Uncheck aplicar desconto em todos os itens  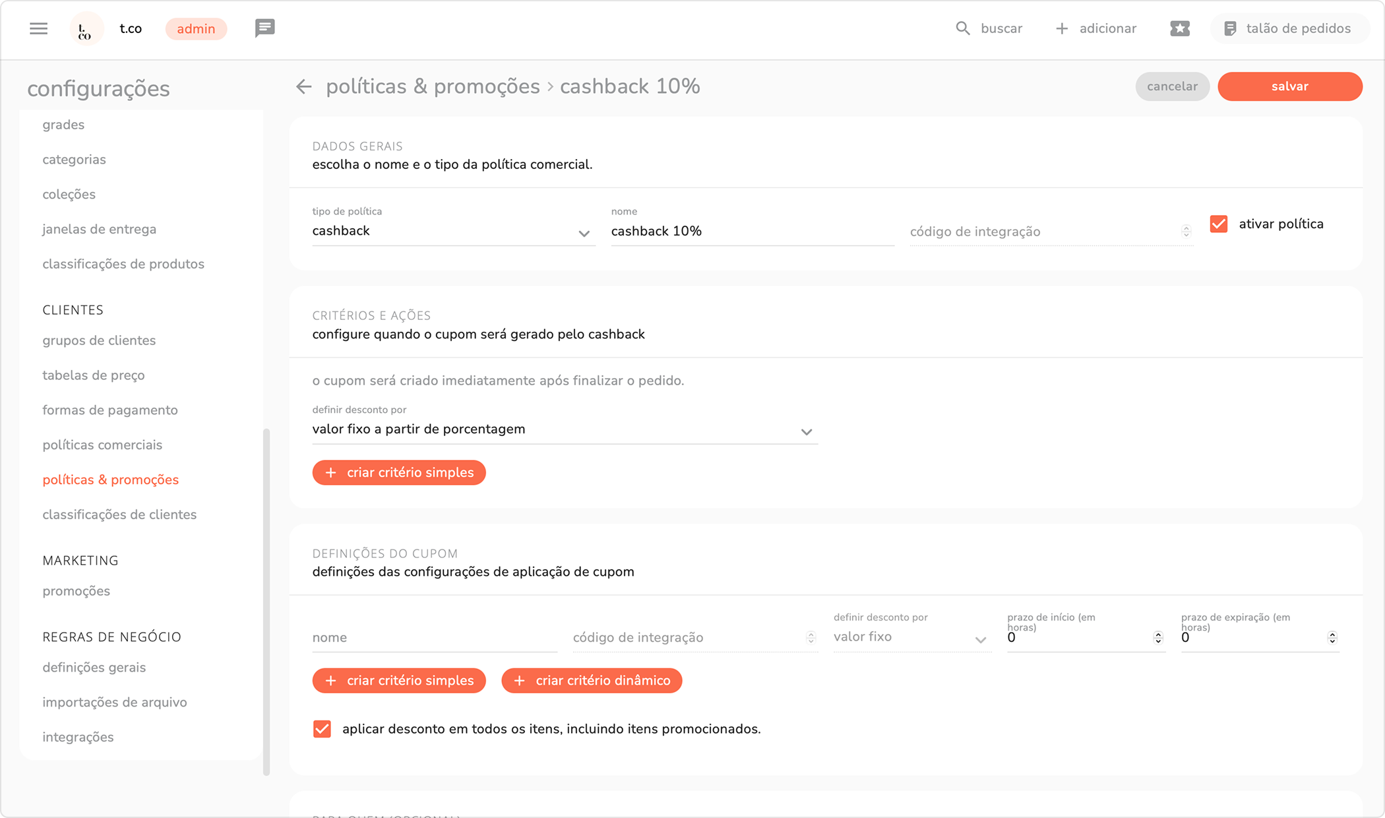pyautogui.click(x=322, y=729)
